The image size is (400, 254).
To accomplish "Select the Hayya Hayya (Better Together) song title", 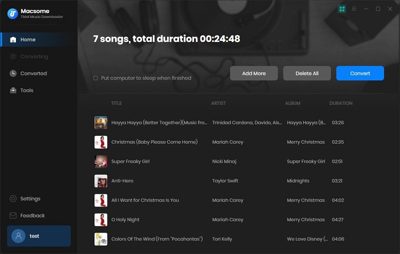I will pos(159,123).
